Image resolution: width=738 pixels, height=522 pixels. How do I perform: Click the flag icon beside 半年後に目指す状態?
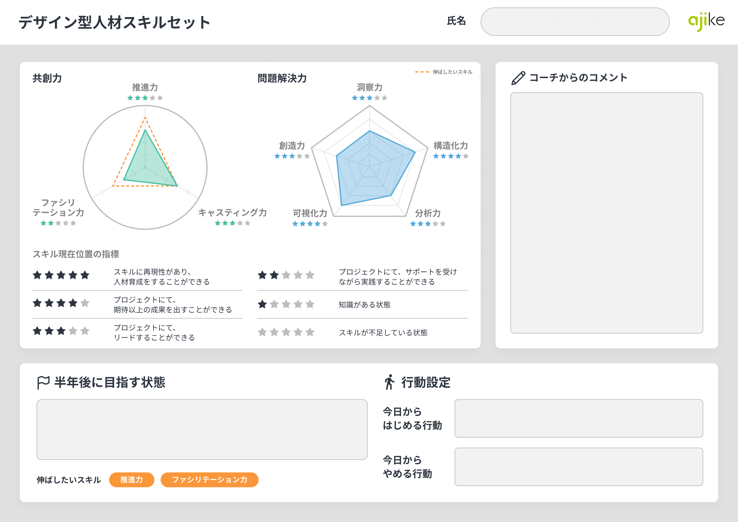[43, 383]
